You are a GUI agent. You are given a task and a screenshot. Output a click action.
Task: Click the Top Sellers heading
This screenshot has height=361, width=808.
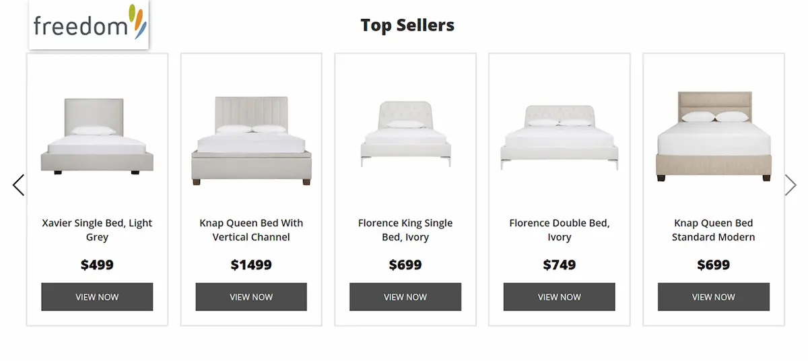tap(407, 26)
